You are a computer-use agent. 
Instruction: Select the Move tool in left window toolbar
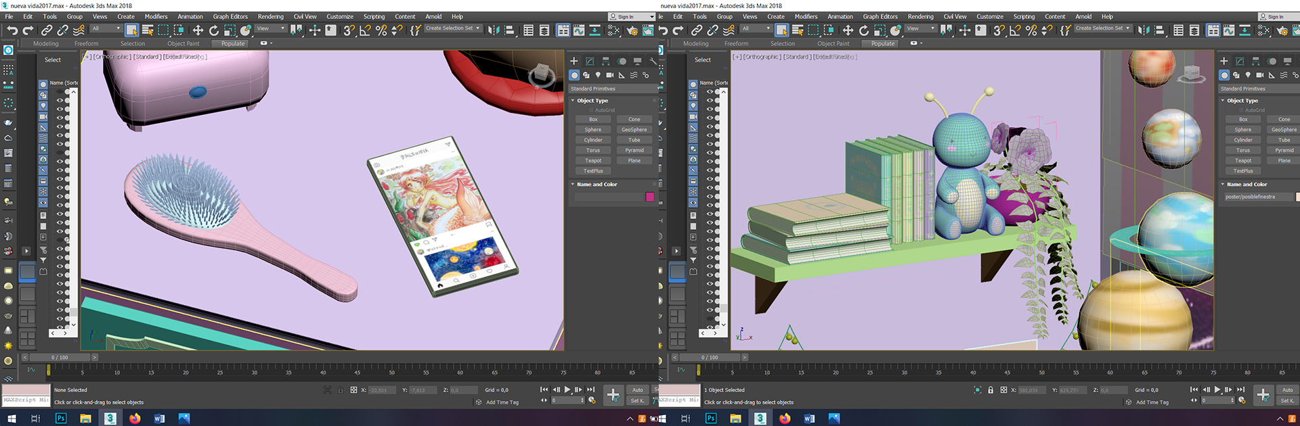click(198, 30)
